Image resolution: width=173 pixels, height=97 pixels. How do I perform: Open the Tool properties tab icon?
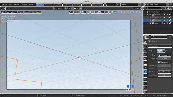(x=145, y=41)
